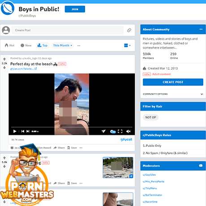This screenshot has width=206, height=206.
Task: Open moderator u/AaronSme profile
Action: click(150, 202)
